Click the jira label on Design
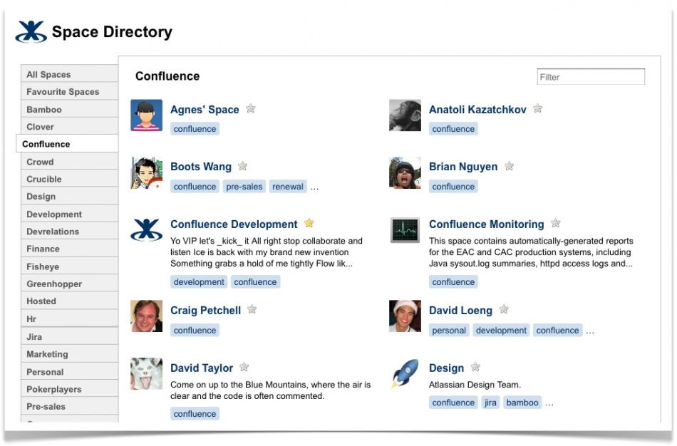The height and width of the screenshot is (446, 677). pyautogui.click(x=490, y=403)
